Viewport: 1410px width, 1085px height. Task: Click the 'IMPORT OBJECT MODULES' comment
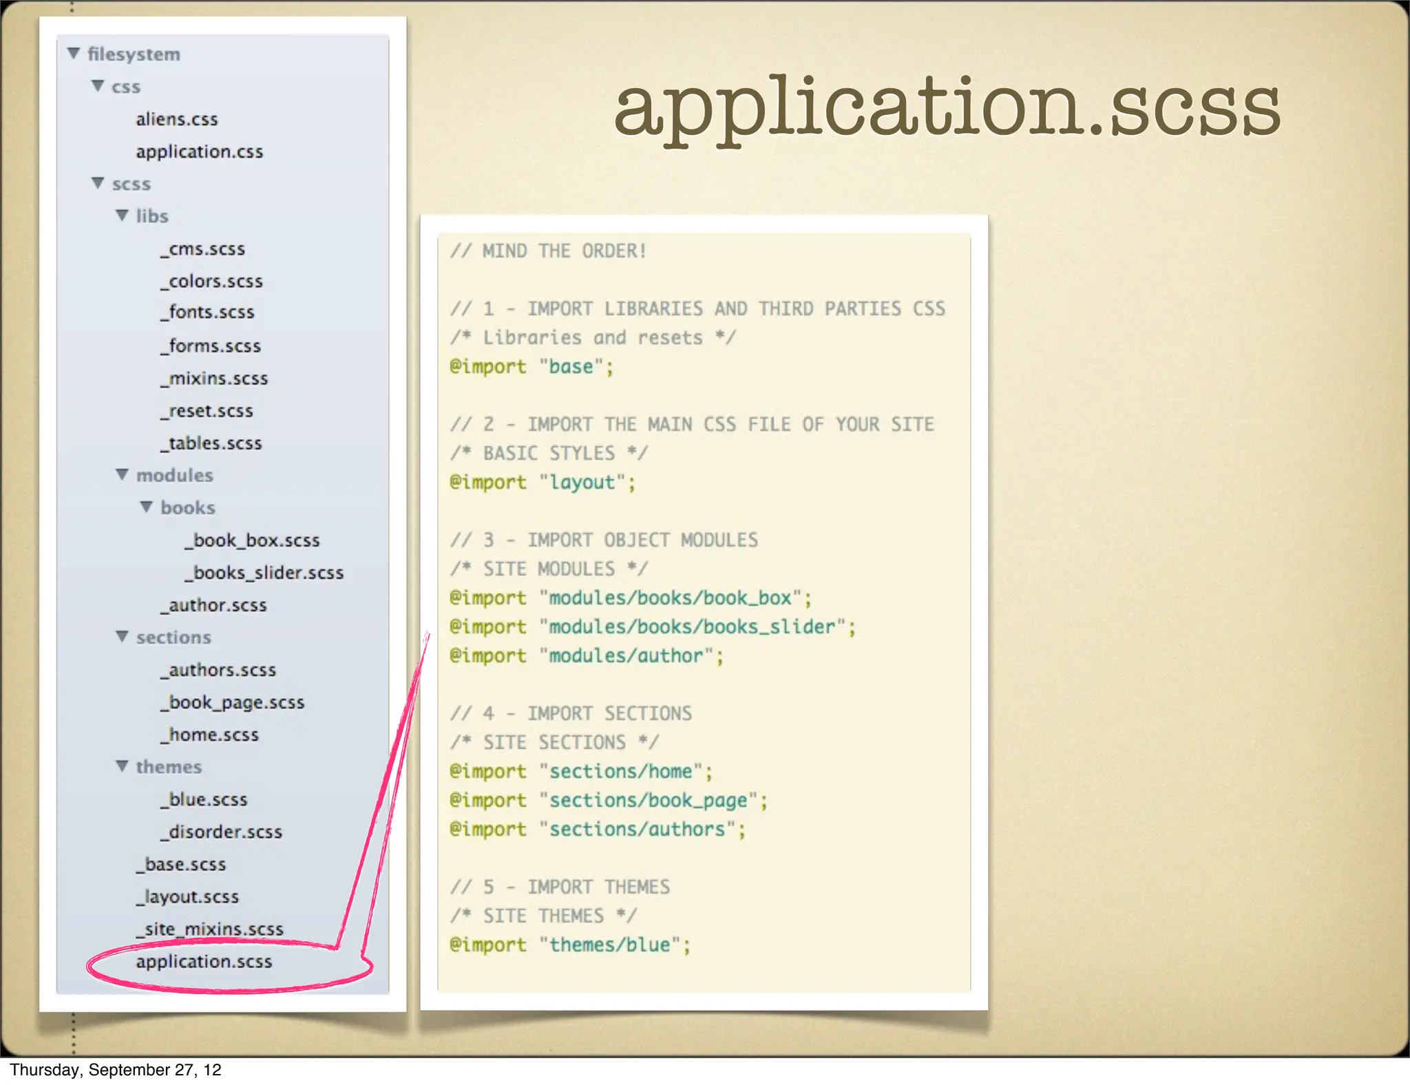tap(604, 540)
